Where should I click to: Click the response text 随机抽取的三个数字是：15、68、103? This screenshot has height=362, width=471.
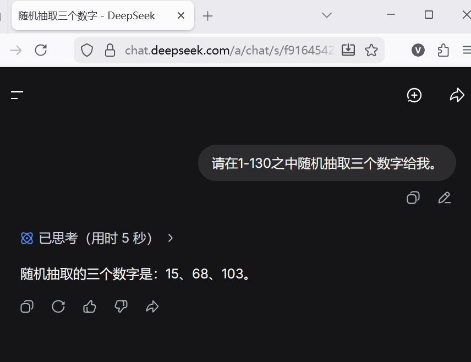135,274
